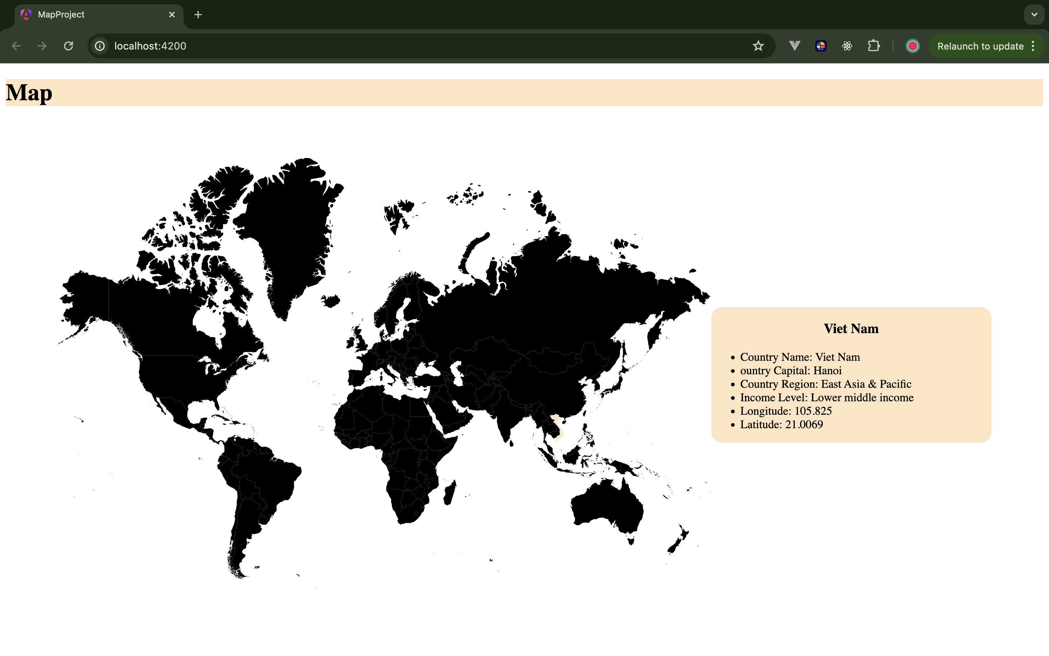1049x656 pixels.
Task: Open the tab search chevron at top right
Action: tap(1035, 14)
